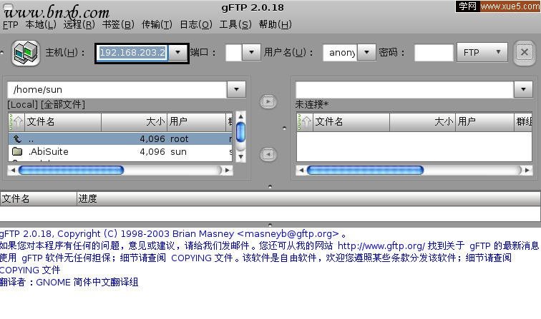Click the sort arrow icon in local file header
This screenshot has width=541, height=319.
16,121
